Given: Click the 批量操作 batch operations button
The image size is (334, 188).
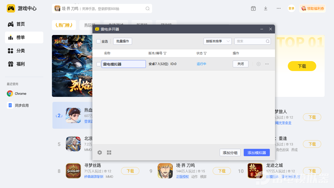Looking at the screenshot, I should pyautogui.click(x=123, y=41).
